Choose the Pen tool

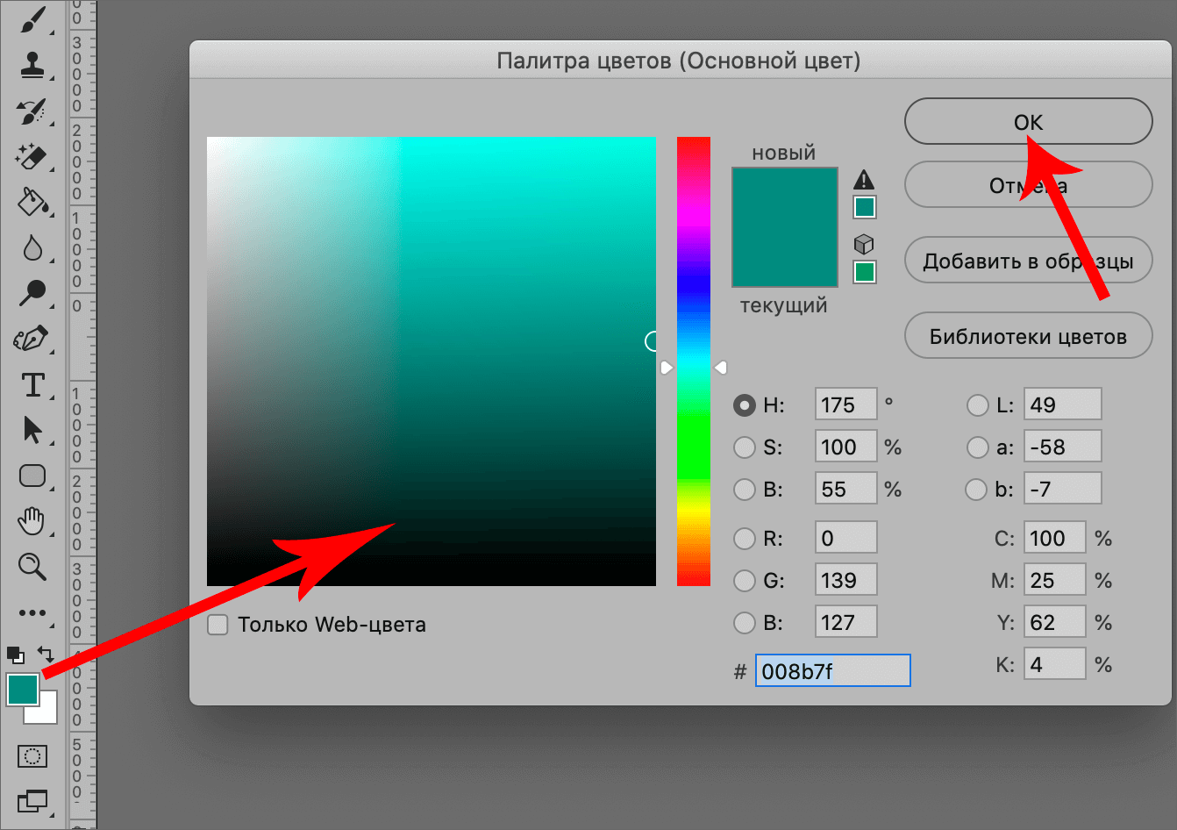pos(32,339)
